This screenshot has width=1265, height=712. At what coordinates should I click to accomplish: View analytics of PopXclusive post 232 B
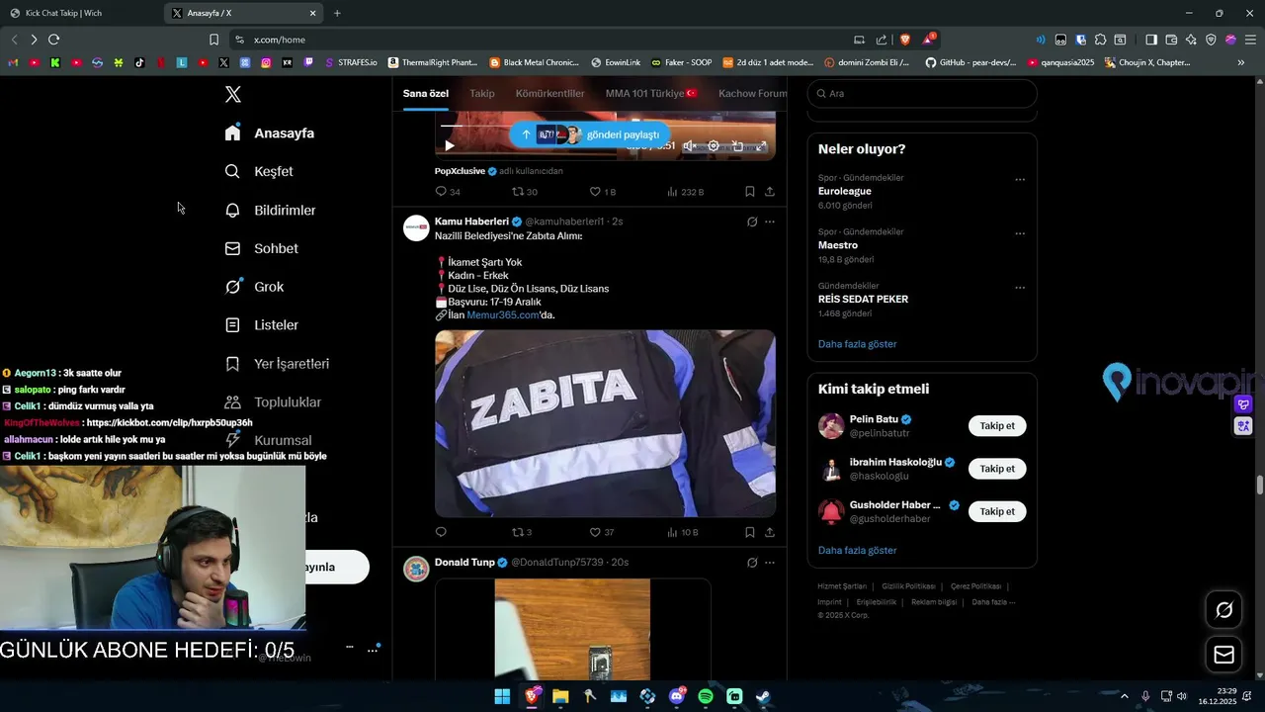[x=685, y=192]
